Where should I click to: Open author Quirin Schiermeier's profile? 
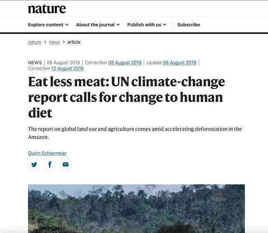pos(47,153)
